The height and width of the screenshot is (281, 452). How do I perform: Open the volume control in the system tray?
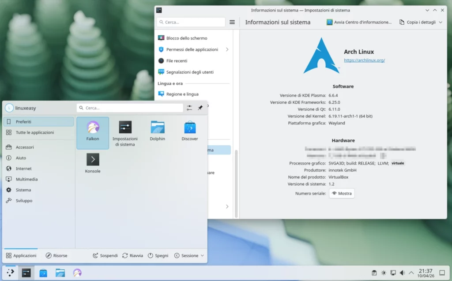403,273
